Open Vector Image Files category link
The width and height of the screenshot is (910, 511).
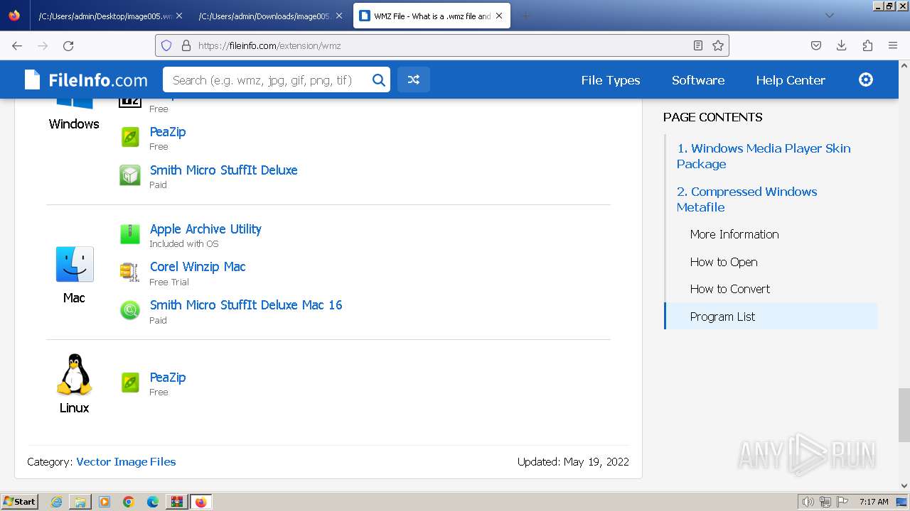click(x=126, y=462)
